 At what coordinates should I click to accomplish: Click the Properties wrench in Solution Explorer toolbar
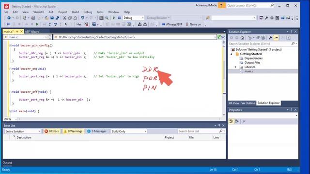(270, 38)
